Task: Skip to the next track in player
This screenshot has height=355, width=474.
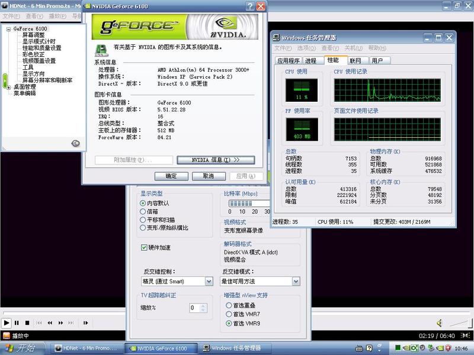Action: click(71, 323)
